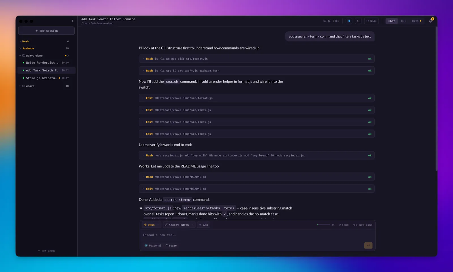
Task: Click the IDLE status label
Action: coord(336,21)
